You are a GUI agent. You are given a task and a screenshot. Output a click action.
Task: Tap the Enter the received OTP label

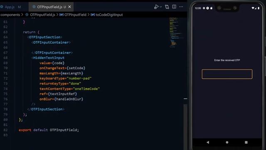tap(227, 60)
